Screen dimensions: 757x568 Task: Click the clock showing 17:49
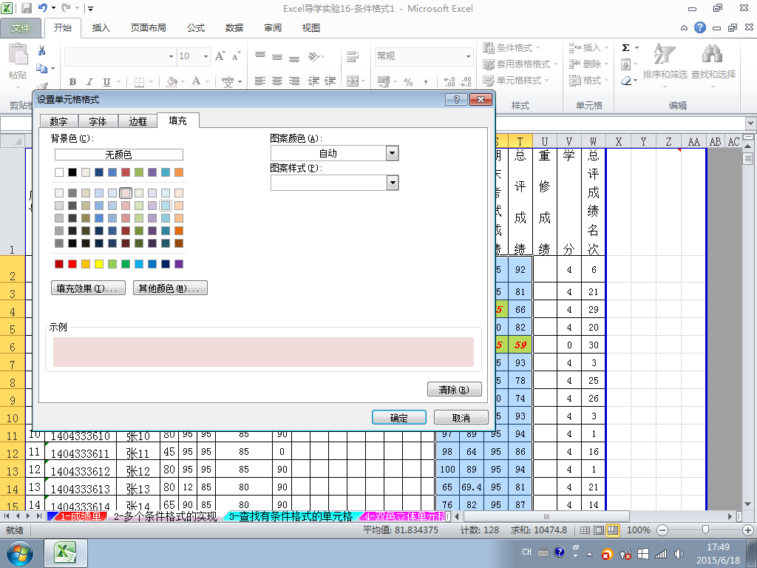tap(718, 547)
